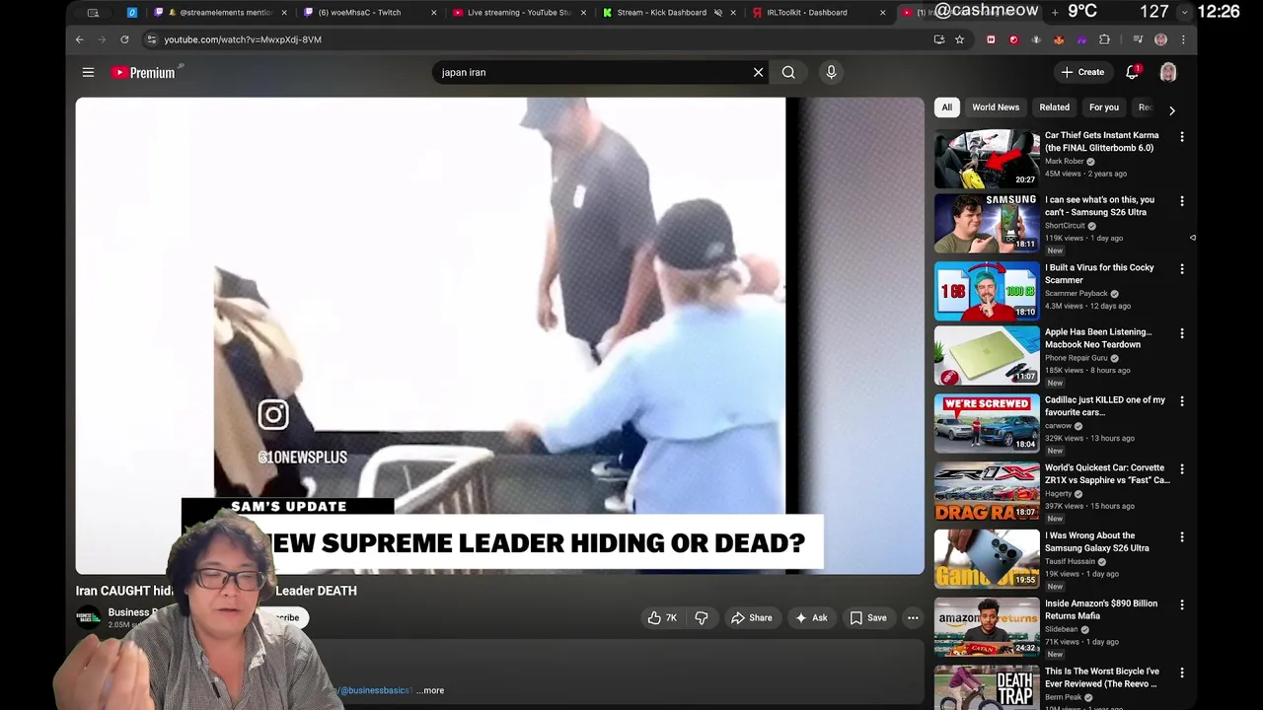
Task: Go forward with the browser forward arrow
Action: [102, 39]
